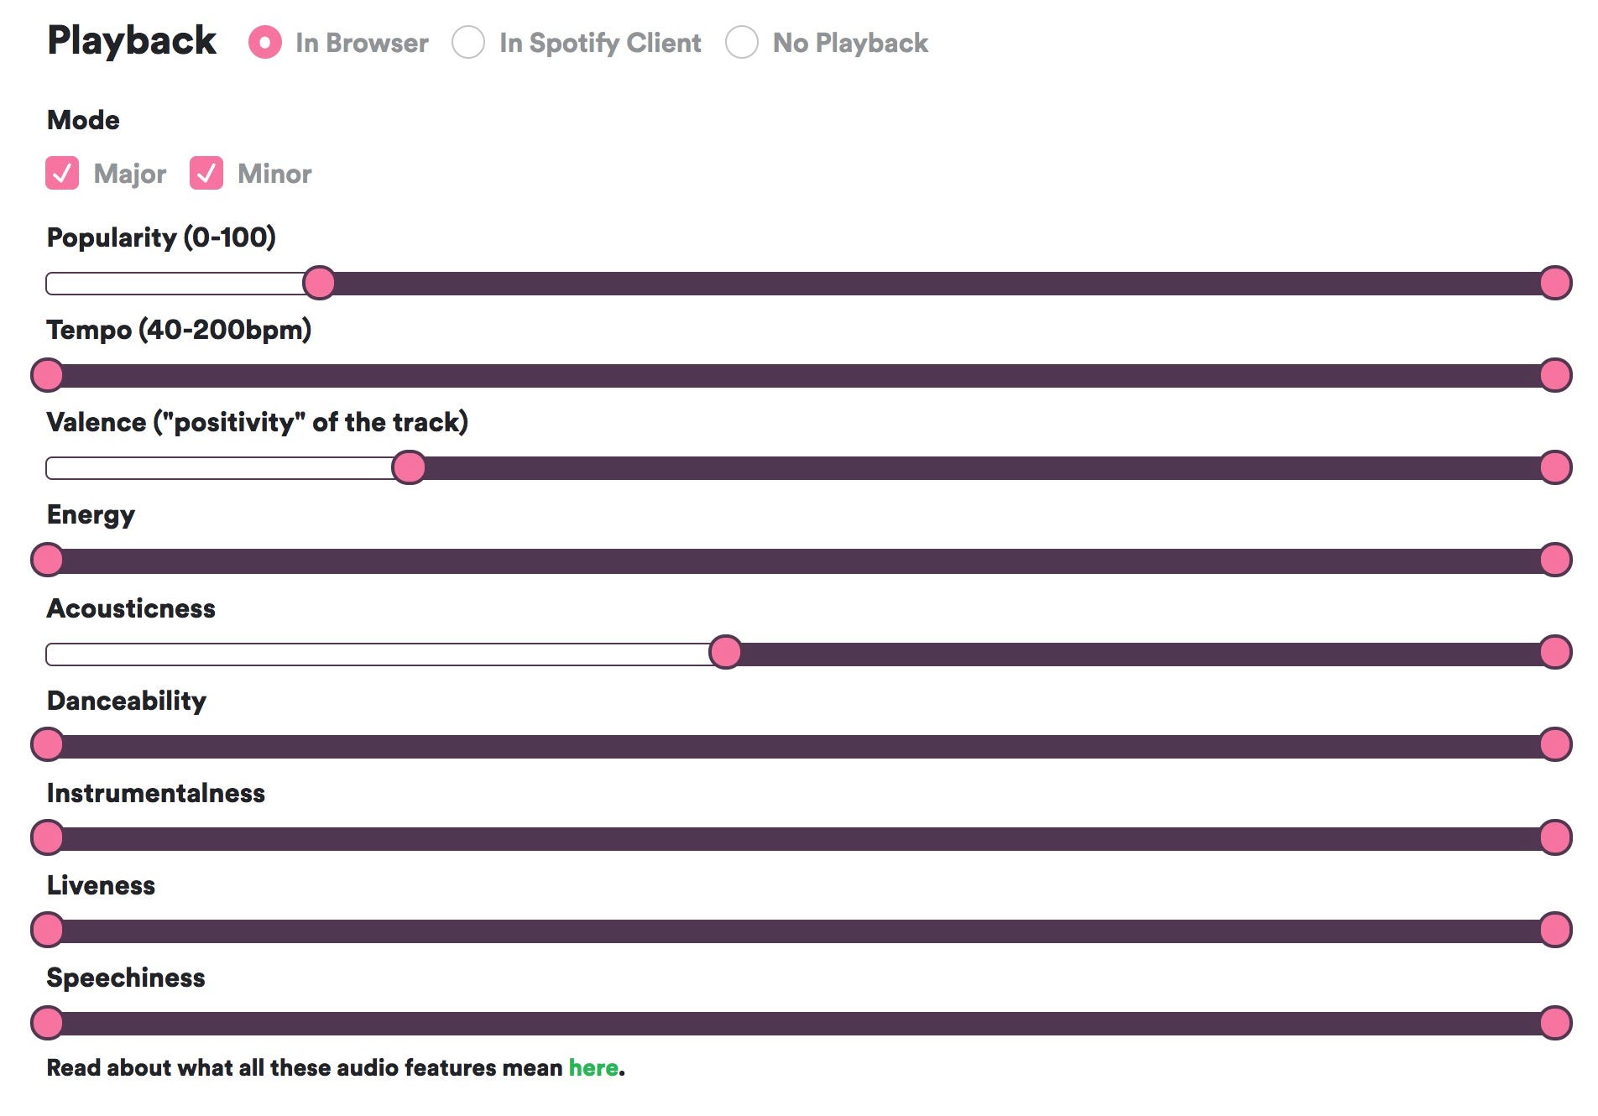
Task: Toggle the Minor mode checkbox
Action: (x=206, y=174)
